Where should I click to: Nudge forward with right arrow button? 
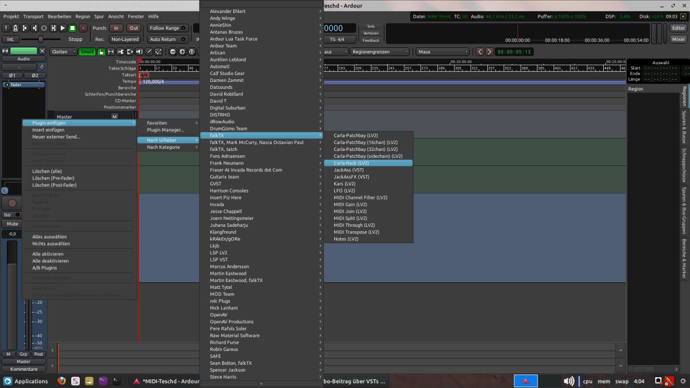pos(489,52)
